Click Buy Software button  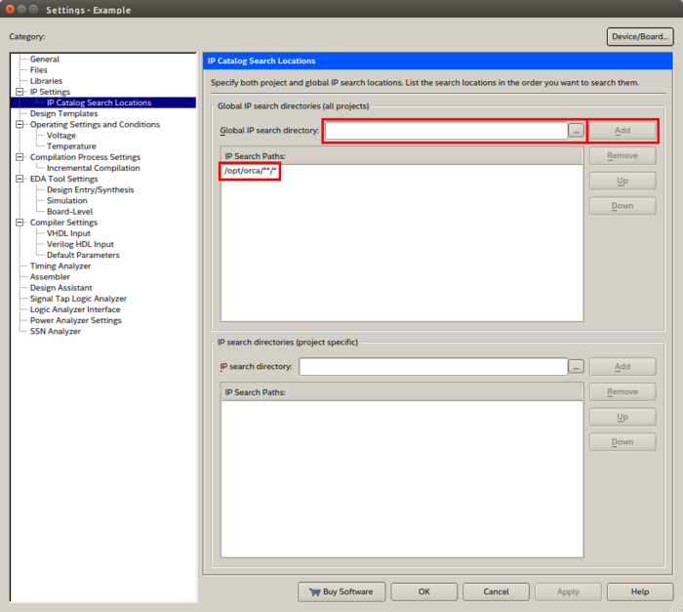pyautogui.click(x=341, y=592)
